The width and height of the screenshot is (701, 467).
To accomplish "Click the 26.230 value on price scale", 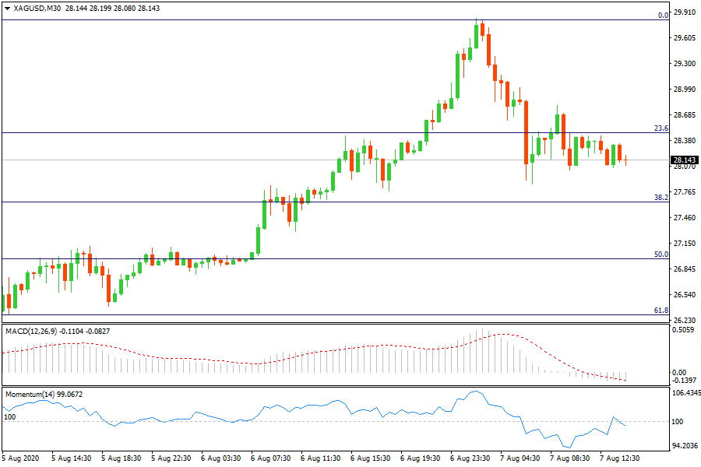I will 684,320.
